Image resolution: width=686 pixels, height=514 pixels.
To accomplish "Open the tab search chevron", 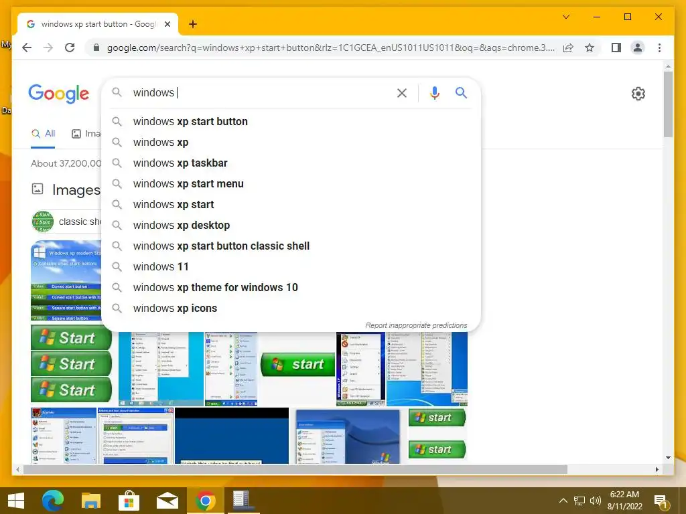I will (565, 17).
